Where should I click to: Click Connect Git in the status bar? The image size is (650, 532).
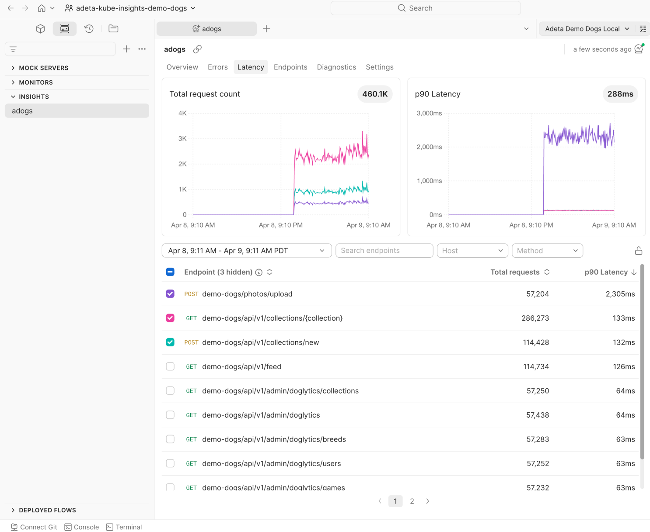(x=34, y=527)
